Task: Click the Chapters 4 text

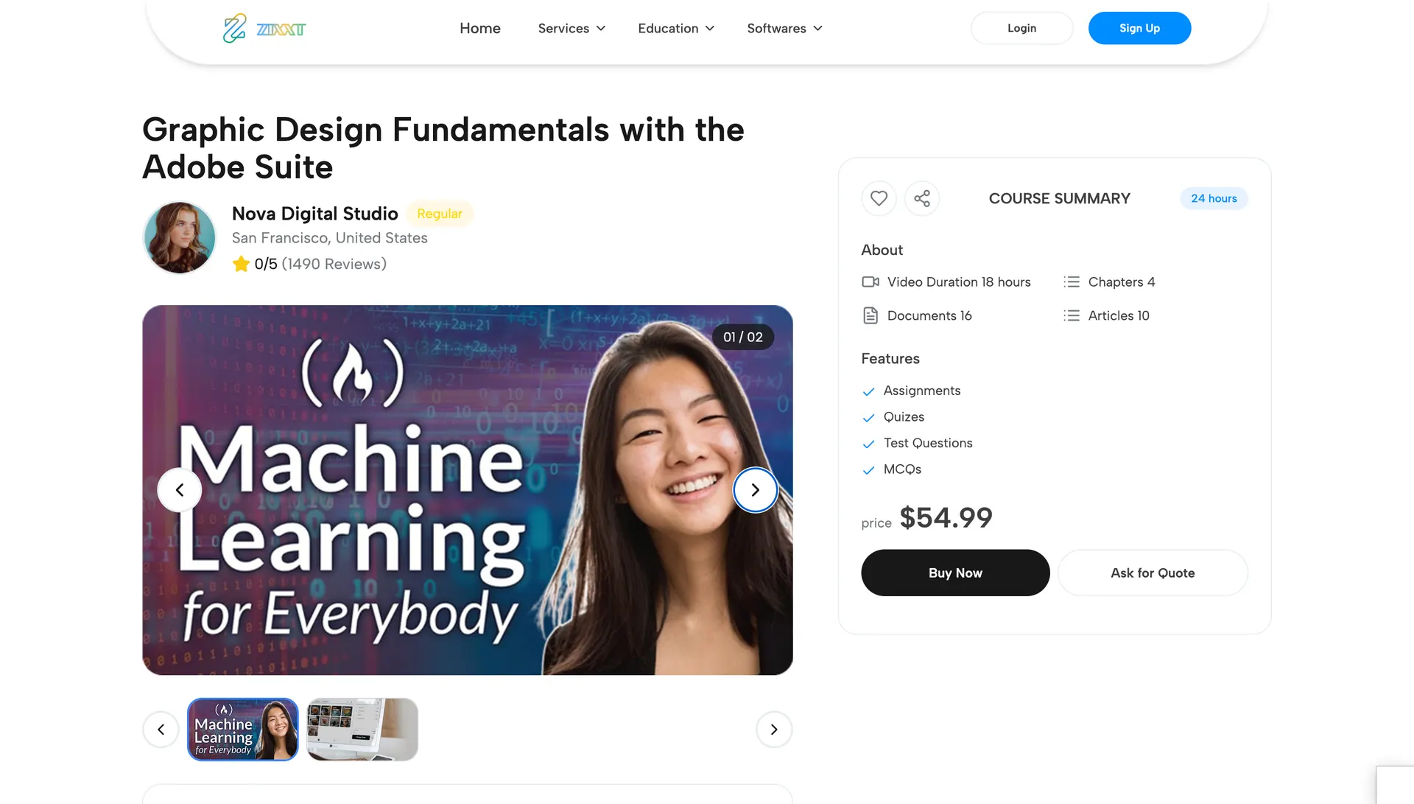Action: (1122, 282)
